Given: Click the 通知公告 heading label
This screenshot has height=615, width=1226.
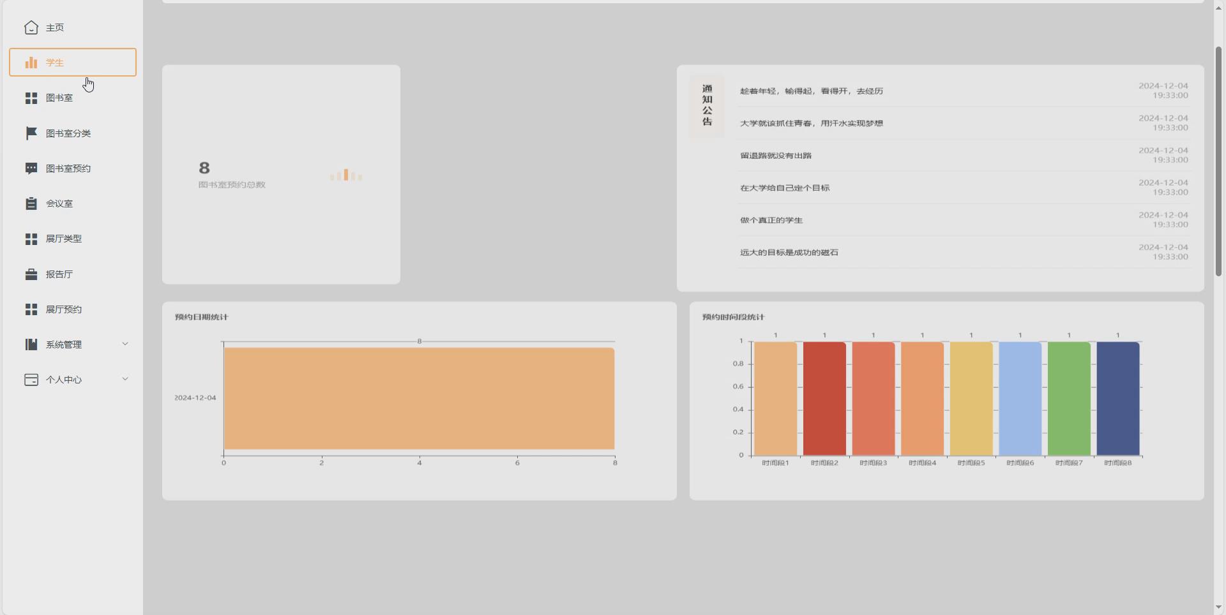Looking at the screenshot, I should click(x=707, y=105).
